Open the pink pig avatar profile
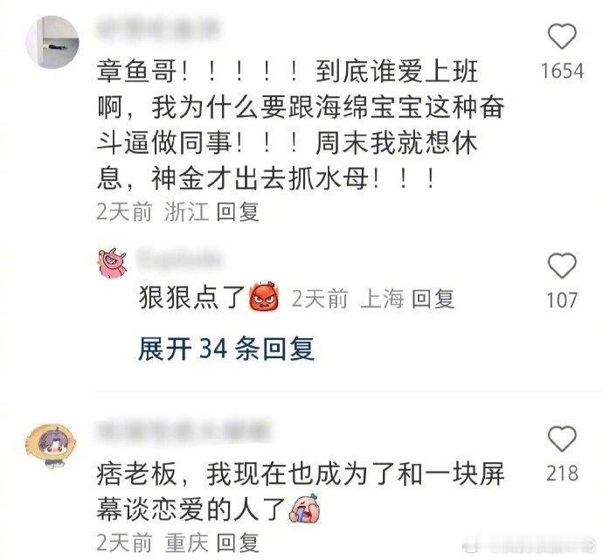The height and width of the screenshot is (560, 603). click(x=112, y=262)
